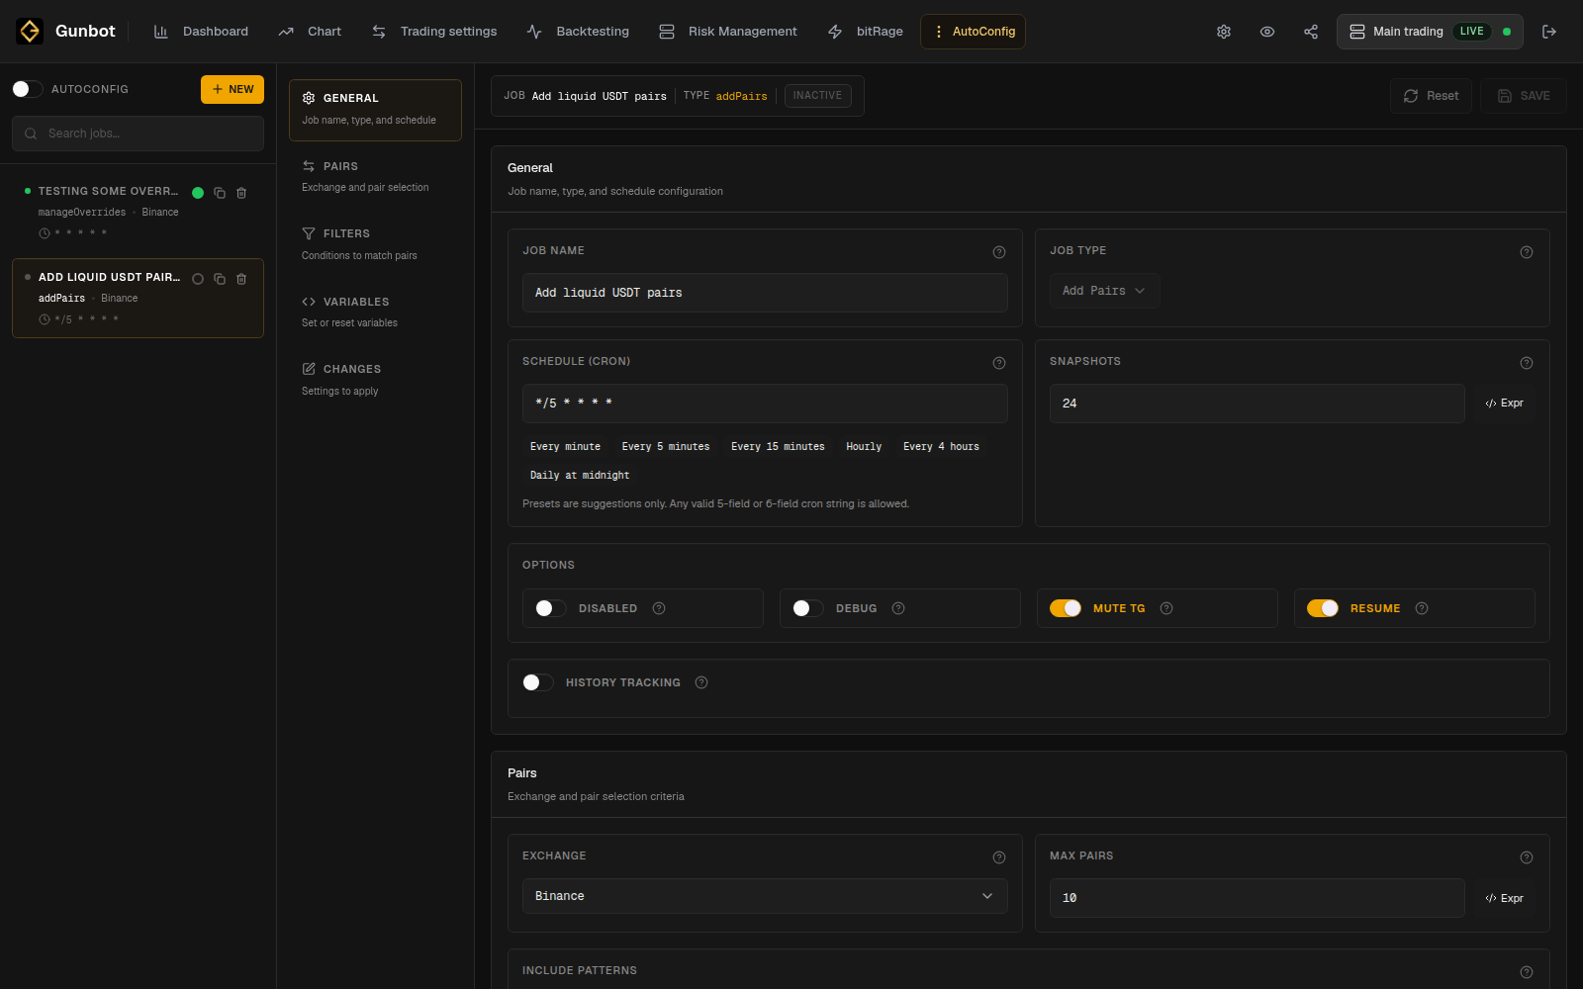Click the Snapshots value field

tap(1257, 404)
